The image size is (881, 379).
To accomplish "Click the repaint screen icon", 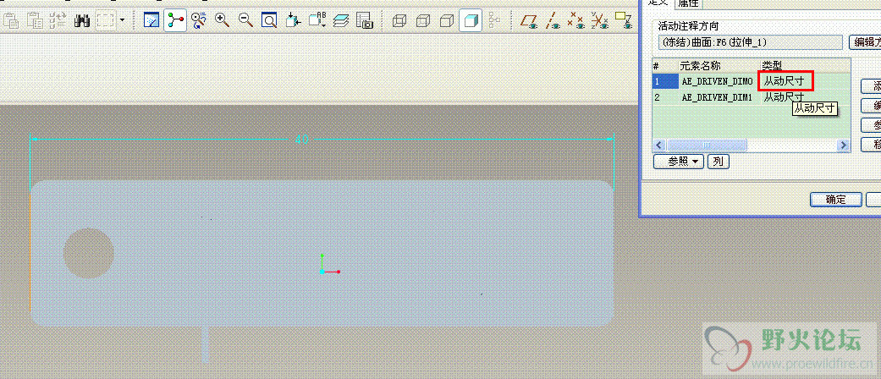I will (151, 21).
